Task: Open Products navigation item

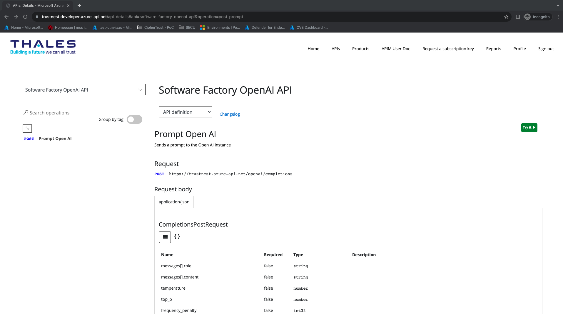Action: (x=361, y=49)
